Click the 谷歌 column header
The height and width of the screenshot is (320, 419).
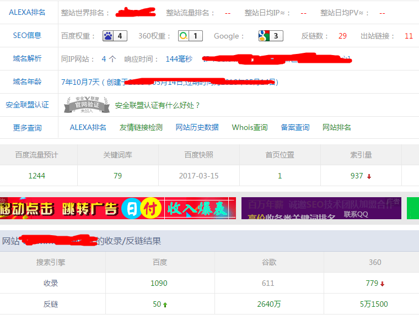(269, 262)
